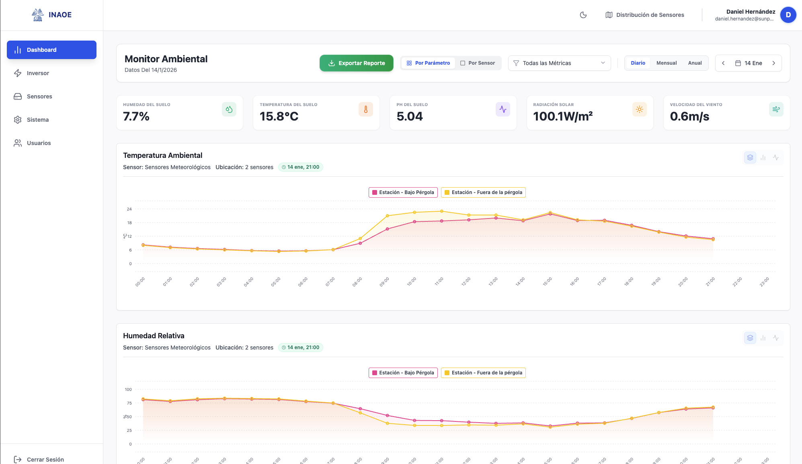Toggle Estación - Fuera de la pérgola humidity series
Image resolution: width=802 pixels, height=464 pixels.
pyautogui.click(x=483, y=372)
